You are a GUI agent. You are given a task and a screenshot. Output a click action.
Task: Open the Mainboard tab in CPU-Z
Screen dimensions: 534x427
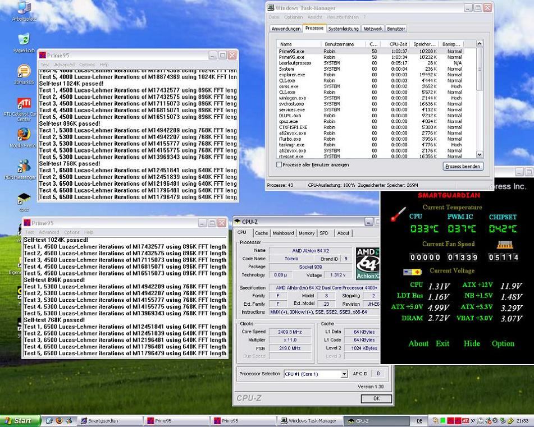pos(283,233)
